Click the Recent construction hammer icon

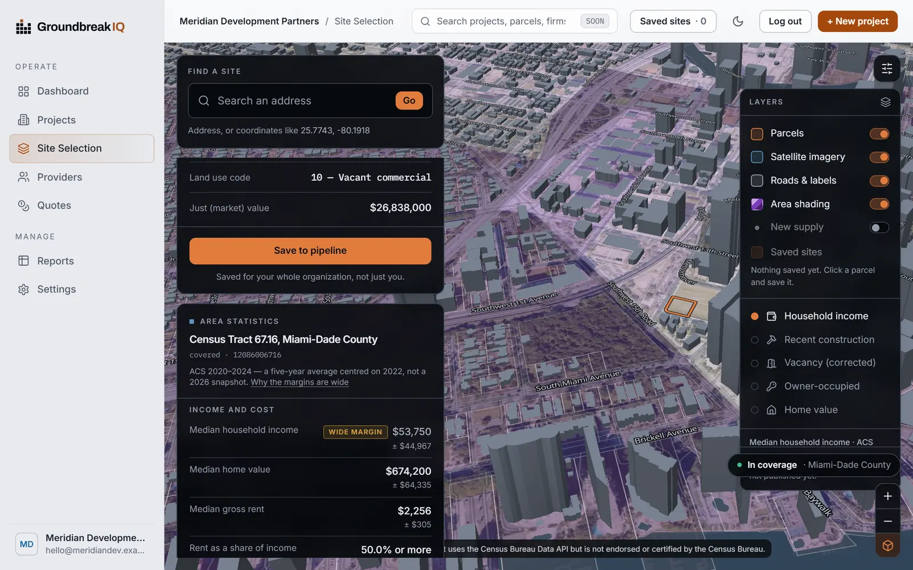coord(771,340)
